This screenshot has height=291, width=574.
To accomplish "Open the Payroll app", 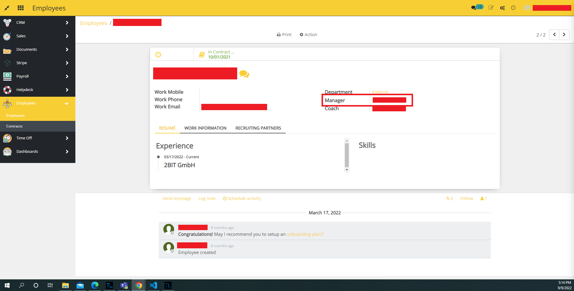I will [22, 76].
